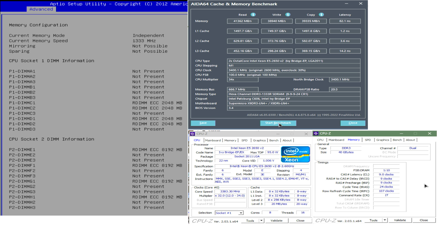Open Mainboard tab in CPU-Z Processor window
The width and height of the screenshot is (437, 225).
[x=213, y=140]
